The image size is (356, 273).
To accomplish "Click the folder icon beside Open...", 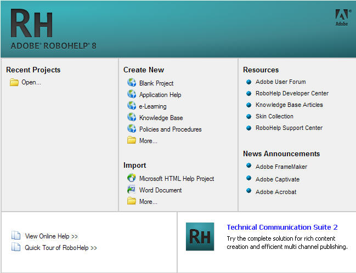I will [14, 82].
